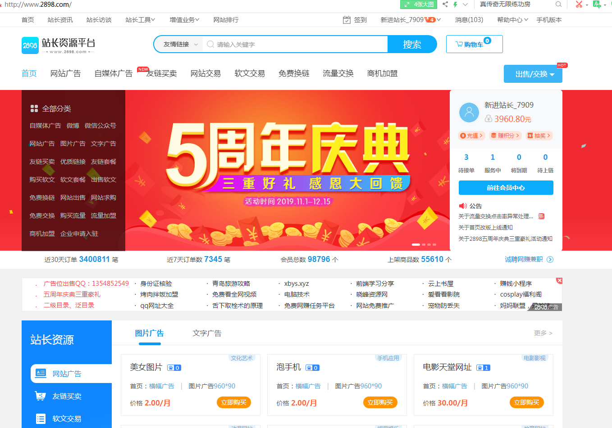This screenshot has width=612, height=428.
Task: Click the green translate extension icon
Action: click(x=597, y=5)
